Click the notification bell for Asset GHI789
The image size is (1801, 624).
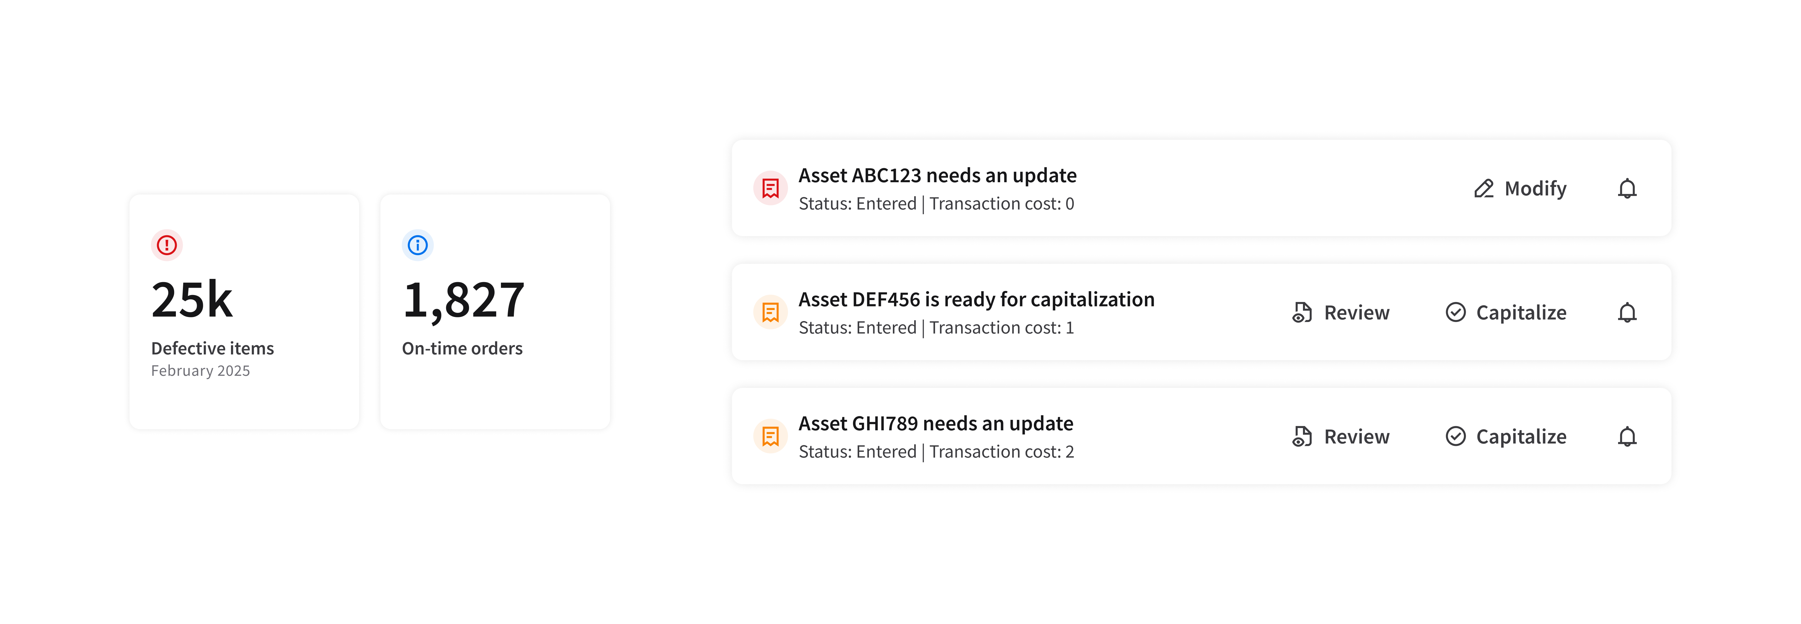pos(1627,437)
